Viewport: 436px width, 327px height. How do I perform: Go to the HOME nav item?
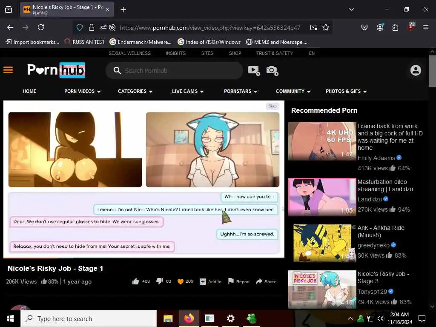pos(29,91)
